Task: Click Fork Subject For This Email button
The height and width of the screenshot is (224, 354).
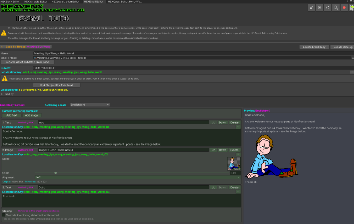Action: tap(57, 85)
